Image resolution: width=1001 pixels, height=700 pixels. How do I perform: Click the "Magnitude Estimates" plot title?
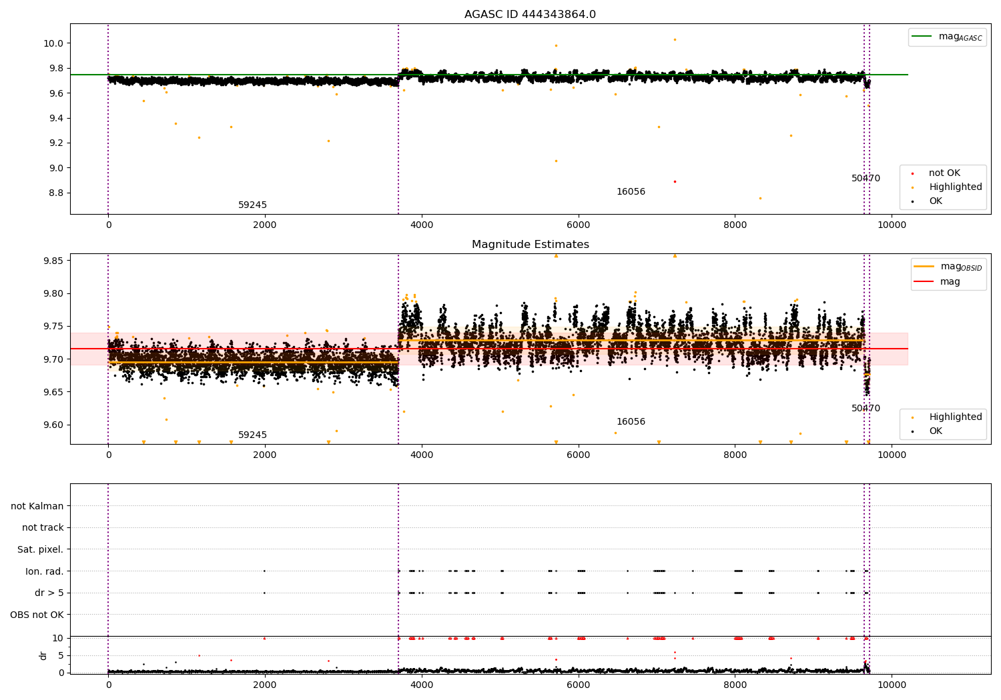pyautogui.click(x=530, y=245)
